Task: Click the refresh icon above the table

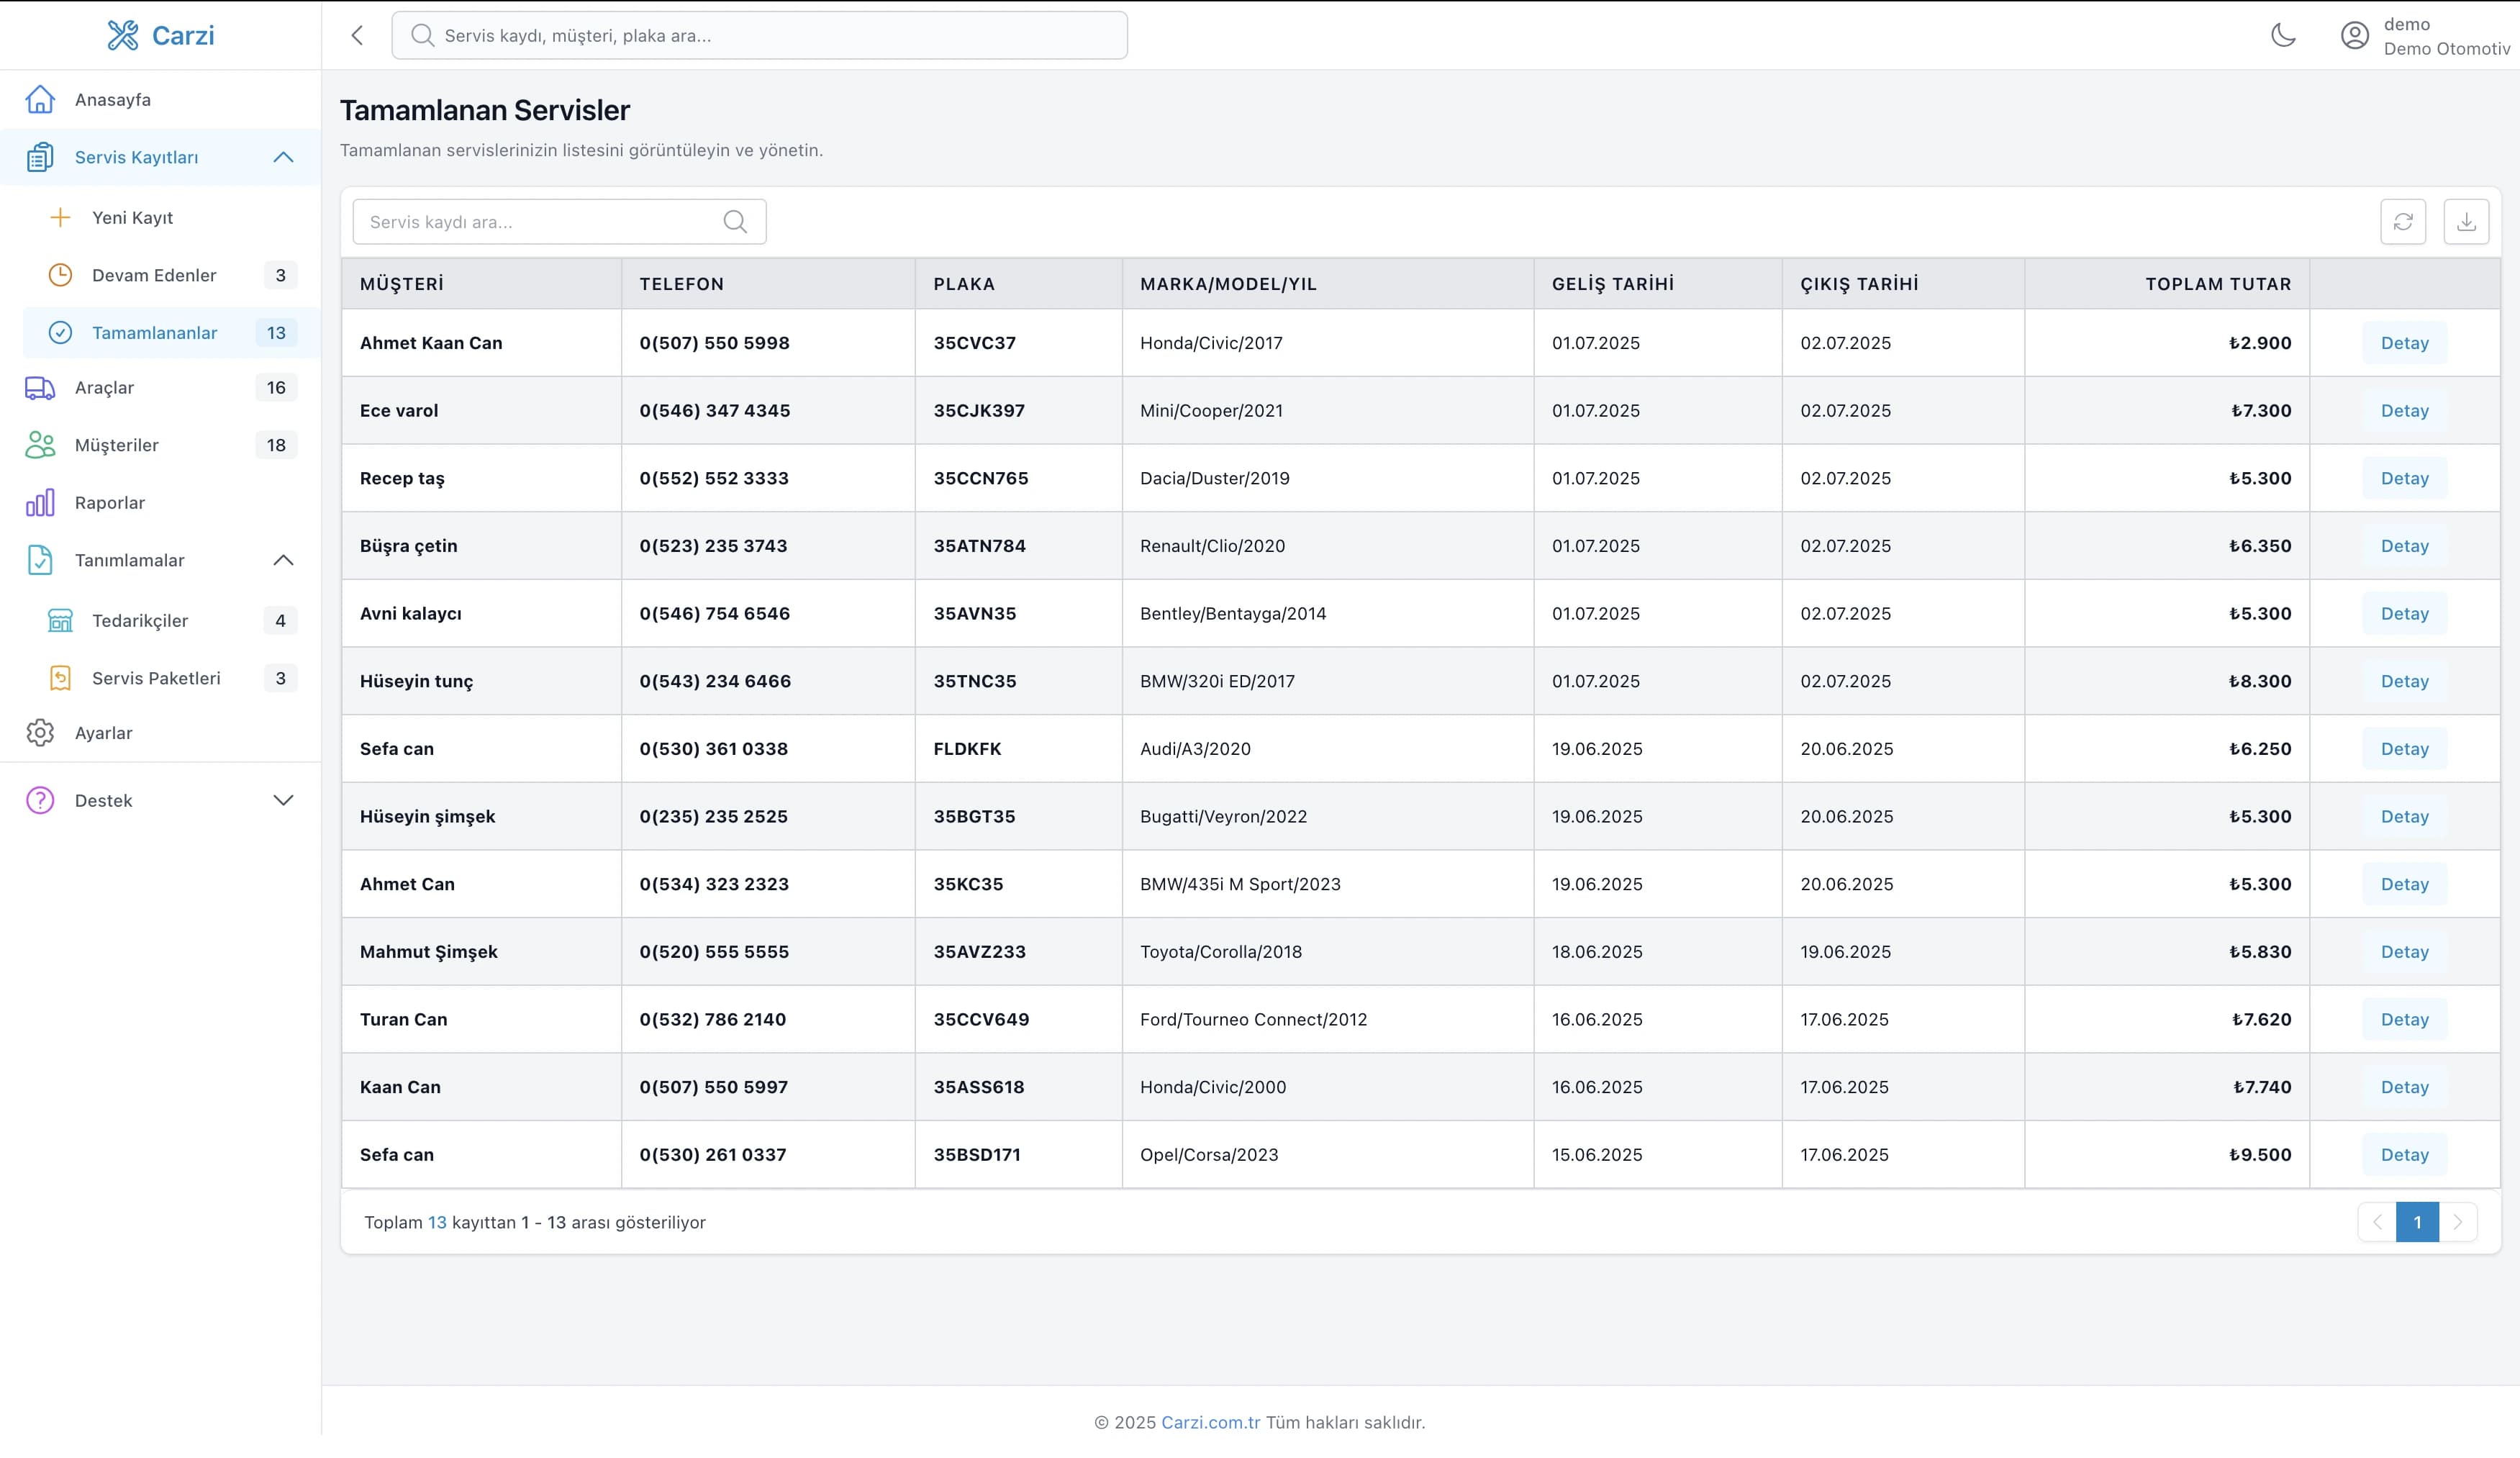Action: click(x=2403, y=222)
